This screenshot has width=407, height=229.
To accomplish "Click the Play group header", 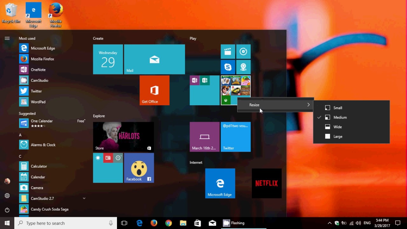I will pos(193,38).
